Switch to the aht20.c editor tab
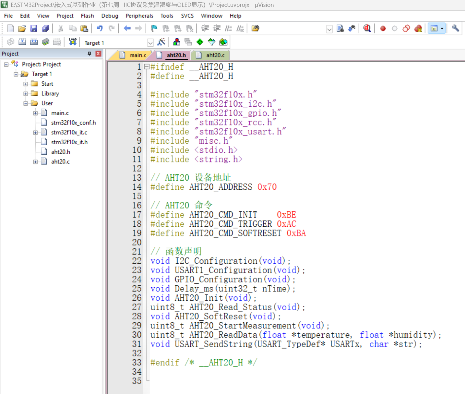Image resolution: width=465 pixels, height=394 pixels. coord(215,55)
